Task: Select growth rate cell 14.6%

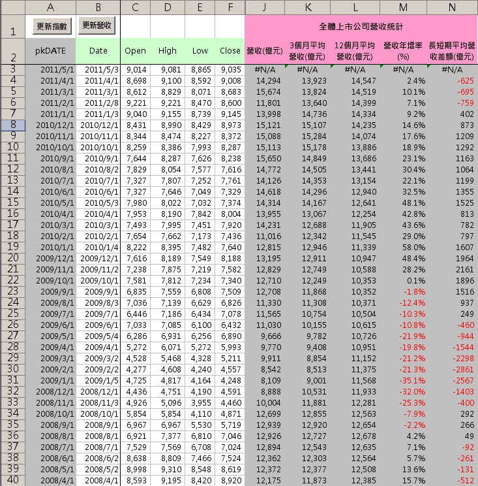Action: (403, 125)
